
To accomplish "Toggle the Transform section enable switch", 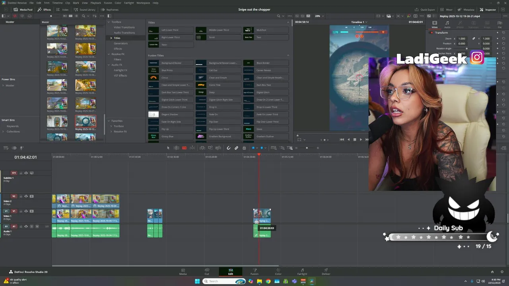I will click(x=432, y=33).
